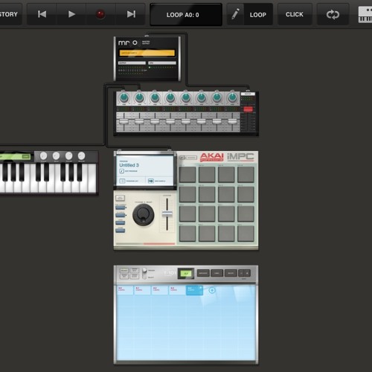This screenshot has height=372, width=372.
Task: Click the second blue button on iMPC left side
Action: point(121,215)
